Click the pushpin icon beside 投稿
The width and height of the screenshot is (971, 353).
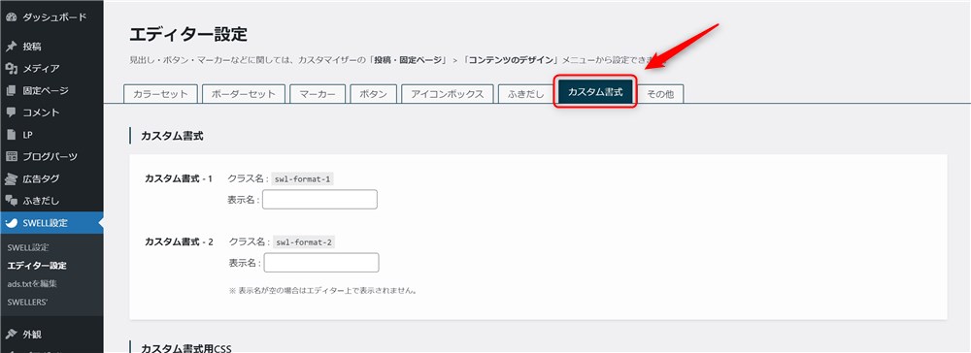click(11, 47)
